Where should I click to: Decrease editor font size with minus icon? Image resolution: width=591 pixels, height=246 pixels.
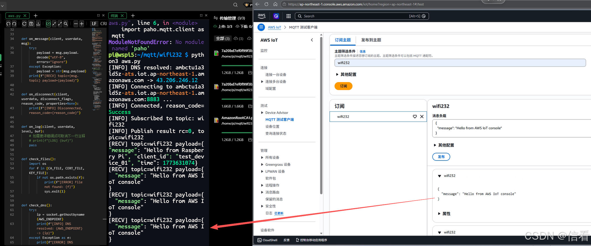(76, 24)
